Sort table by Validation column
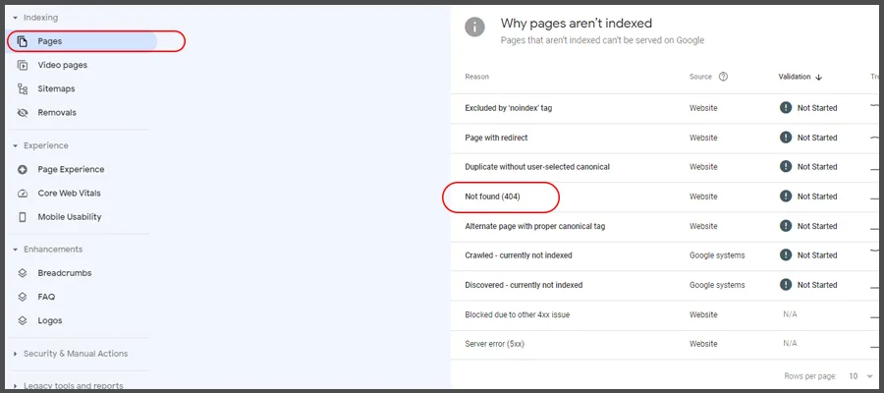The width and height of the screenshot is (884, 393). click(800, 77)
